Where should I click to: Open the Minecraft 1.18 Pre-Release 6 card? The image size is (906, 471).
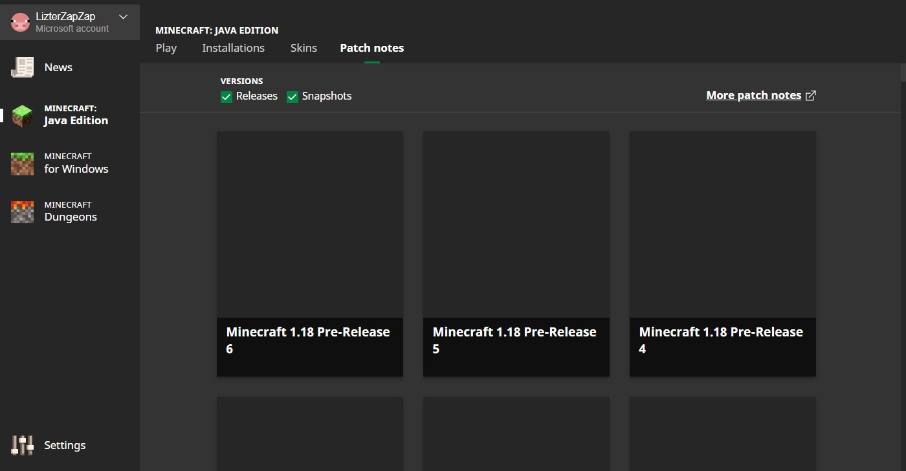pos(309,254)
